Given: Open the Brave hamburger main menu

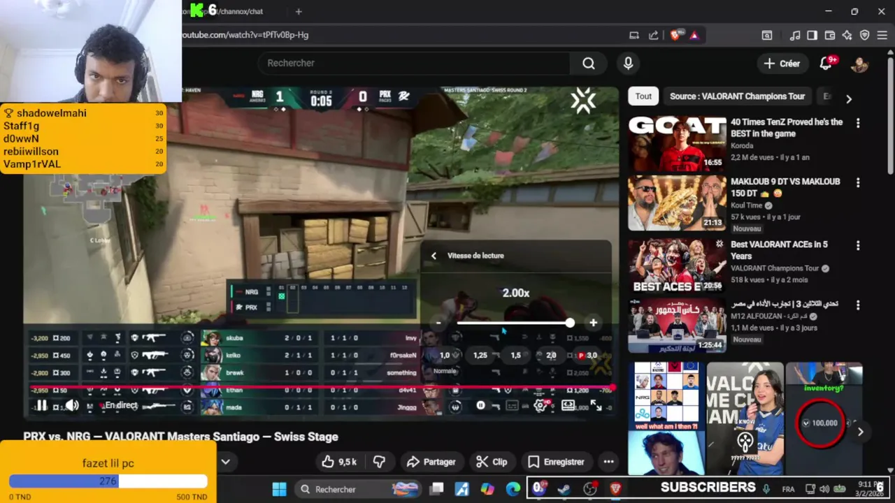Looking at the screenshot, I should click(882, 35).
